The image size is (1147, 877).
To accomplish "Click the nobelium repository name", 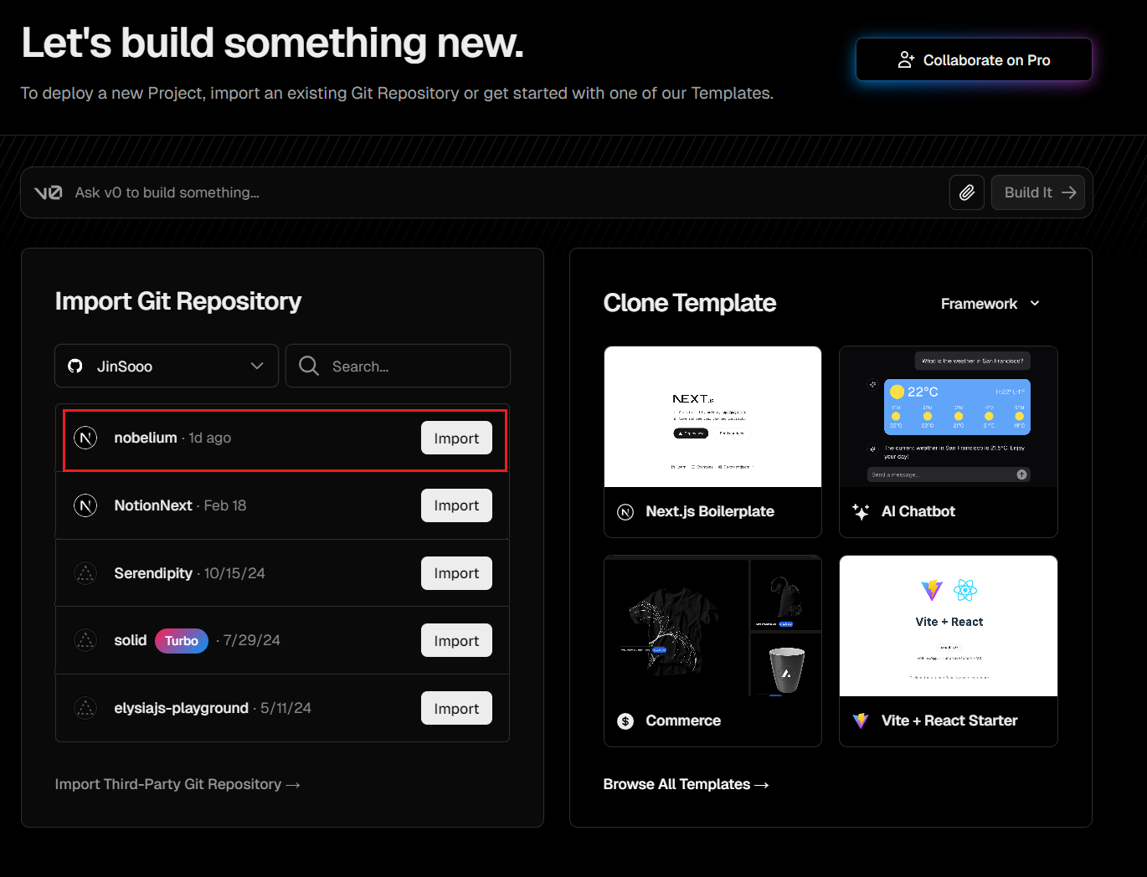I will (x=146, y=438).
